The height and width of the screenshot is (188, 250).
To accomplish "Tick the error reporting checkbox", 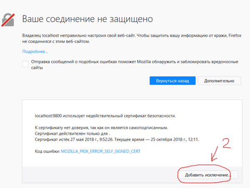I will pos(25,64).
